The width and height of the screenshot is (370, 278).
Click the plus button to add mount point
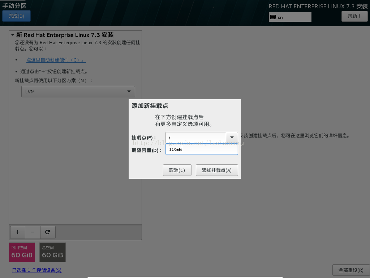[18, 232]
